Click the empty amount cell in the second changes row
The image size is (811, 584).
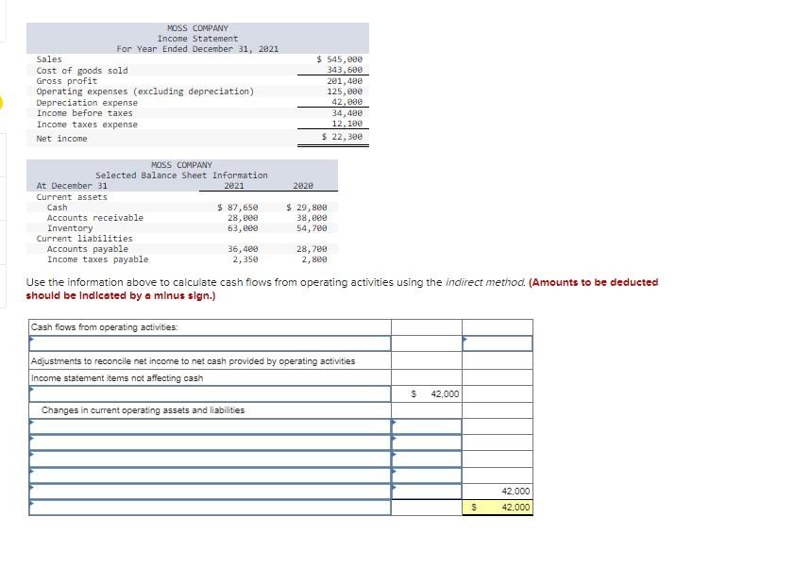(425, 441)
